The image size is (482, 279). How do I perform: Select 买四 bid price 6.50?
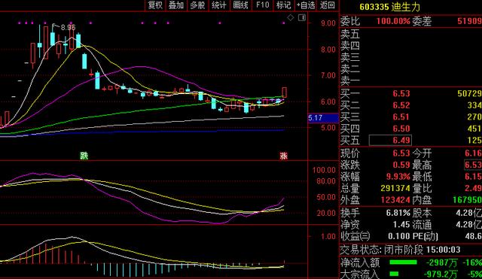401,129
